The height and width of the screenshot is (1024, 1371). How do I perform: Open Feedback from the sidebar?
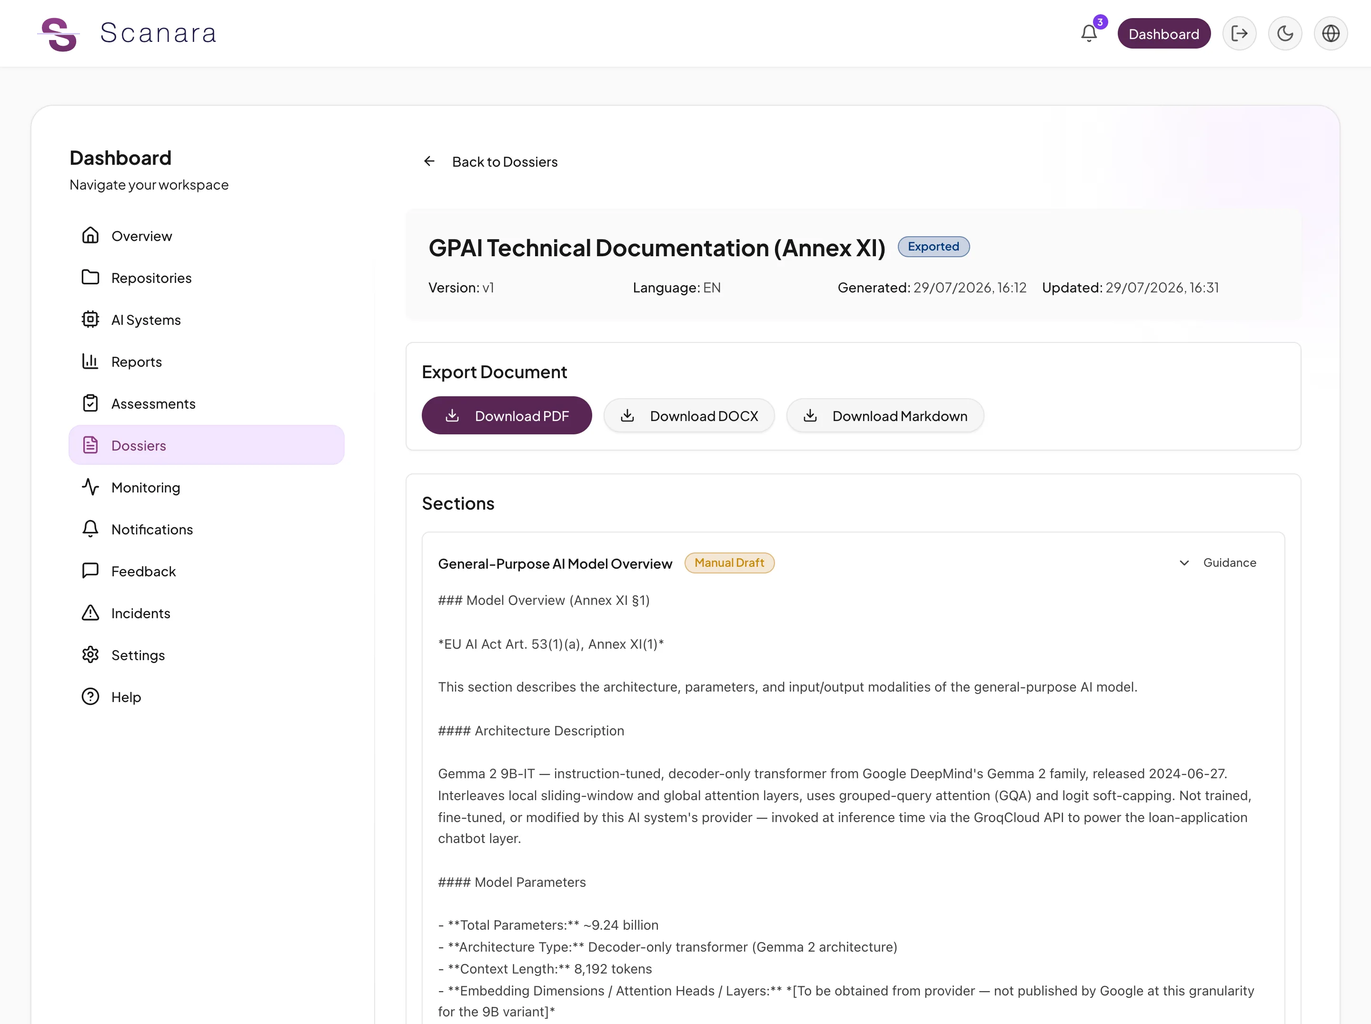[x=206, y=571]
